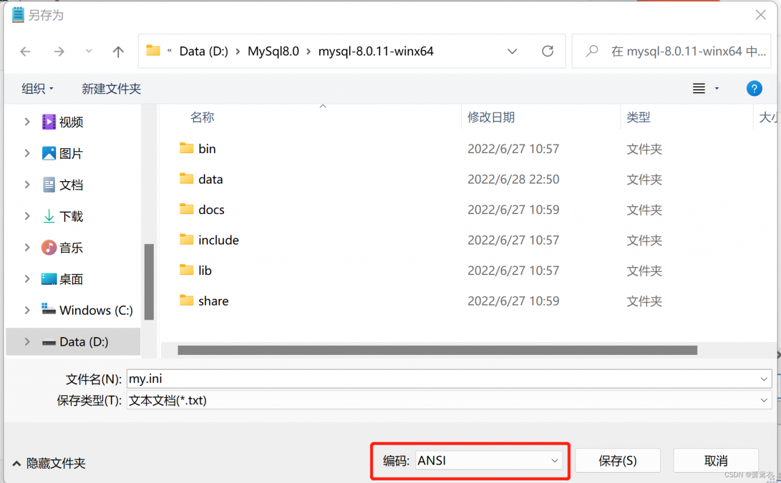Expand the 下载 tree node
The image size is (781, 483).
pyautogui.click(x=27, y=216)
